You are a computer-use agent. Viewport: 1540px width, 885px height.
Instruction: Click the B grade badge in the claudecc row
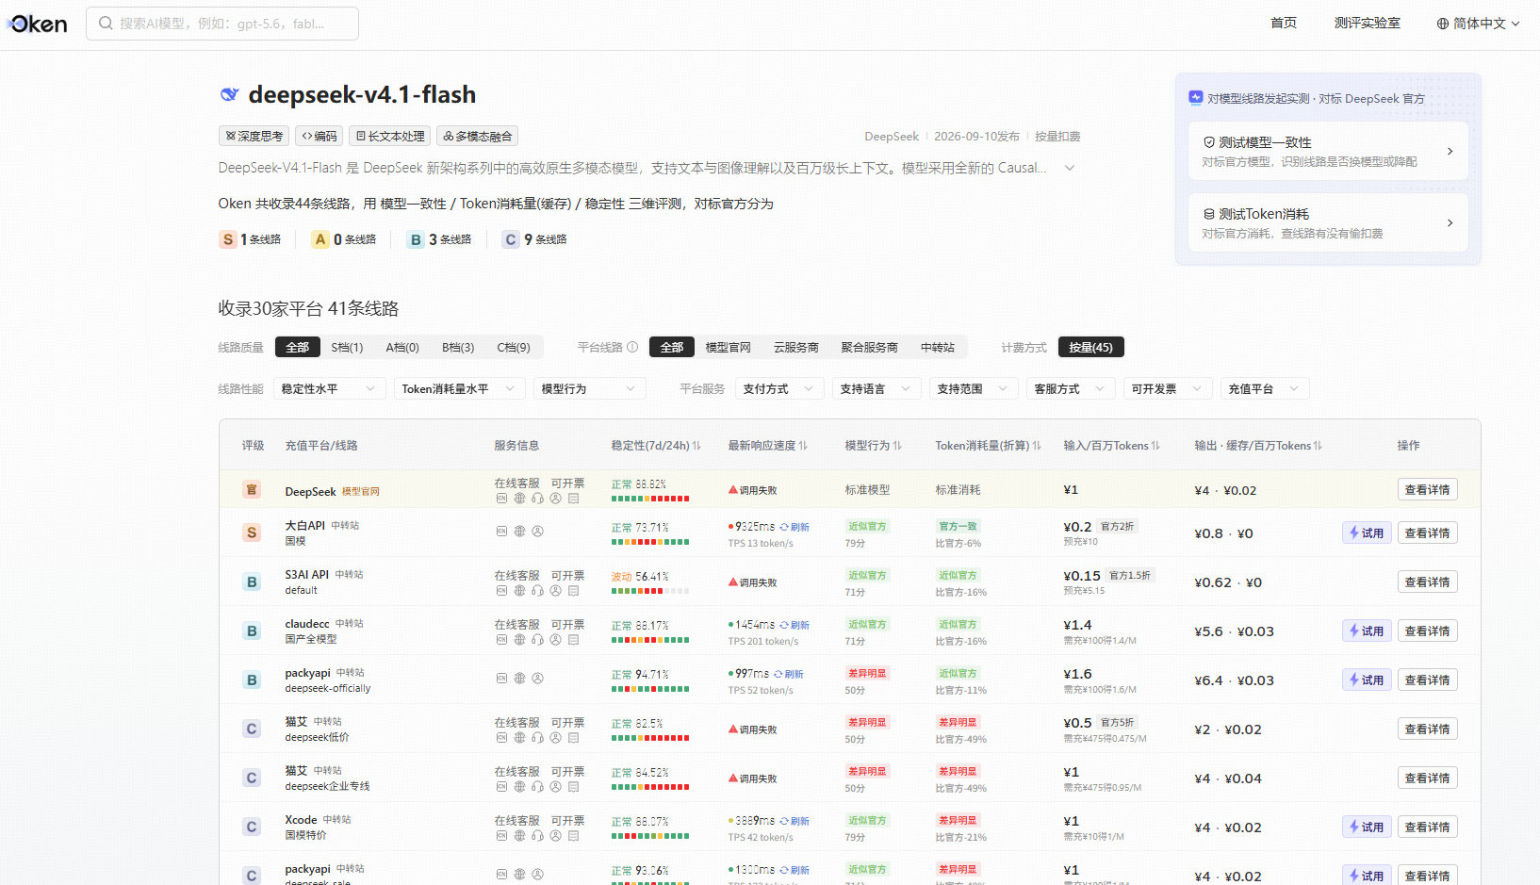pyautogui.click(x=252, y=631)
